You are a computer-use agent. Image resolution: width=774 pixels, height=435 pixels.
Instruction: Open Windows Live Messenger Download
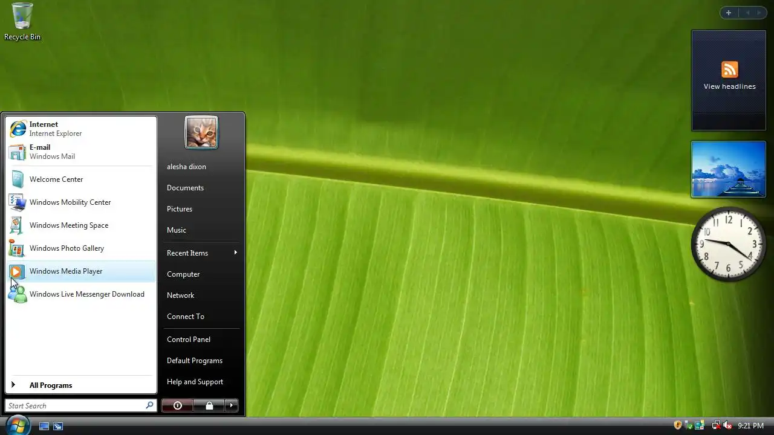tap(81, 294)
